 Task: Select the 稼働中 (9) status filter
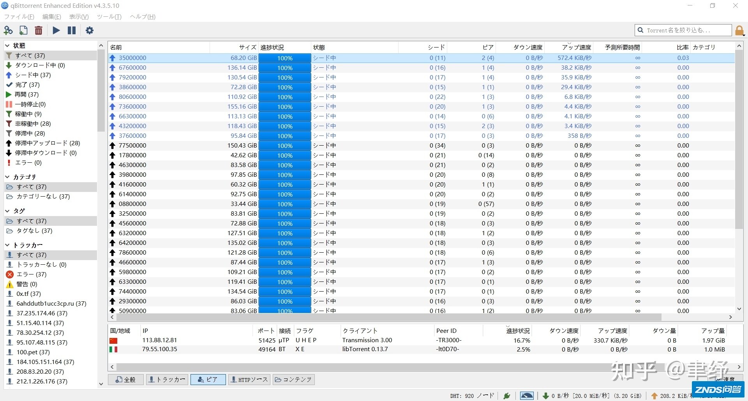point(51,114)
